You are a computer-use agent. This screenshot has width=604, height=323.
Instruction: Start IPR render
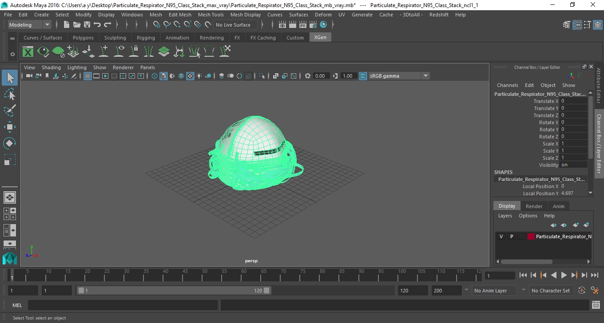(x=303, y=25)
